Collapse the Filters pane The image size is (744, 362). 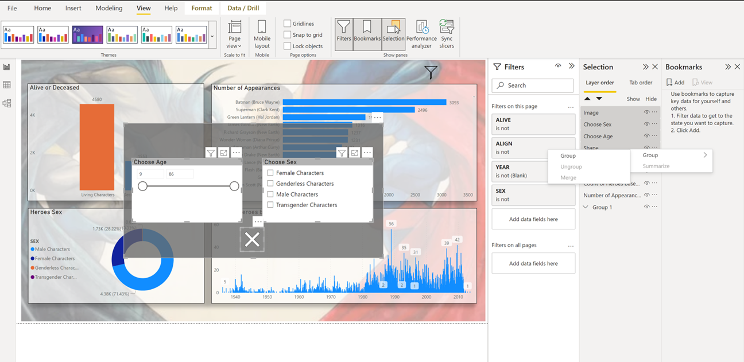point(571,67)
